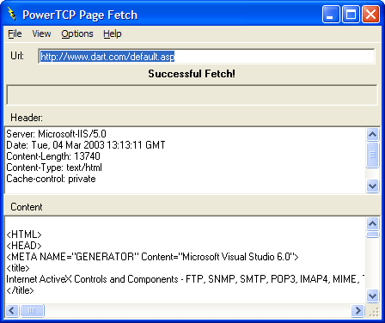Open the Options menu
385x323 pixels.
click(77, 34)
